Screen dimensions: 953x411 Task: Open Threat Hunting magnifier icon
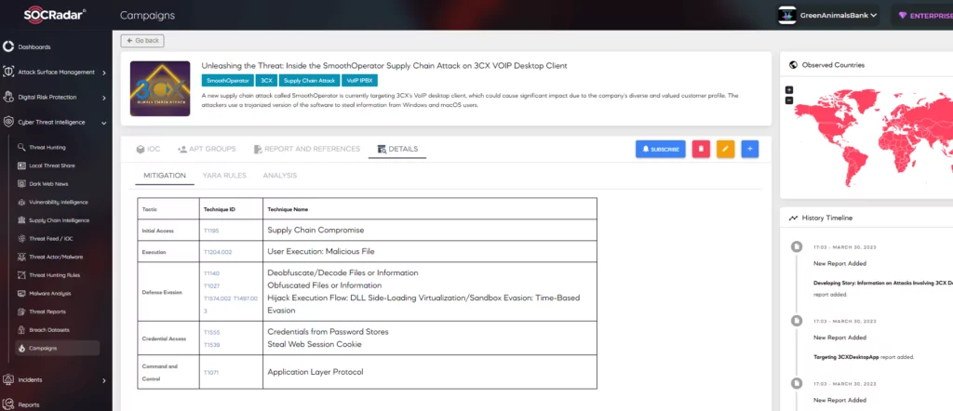22,148
